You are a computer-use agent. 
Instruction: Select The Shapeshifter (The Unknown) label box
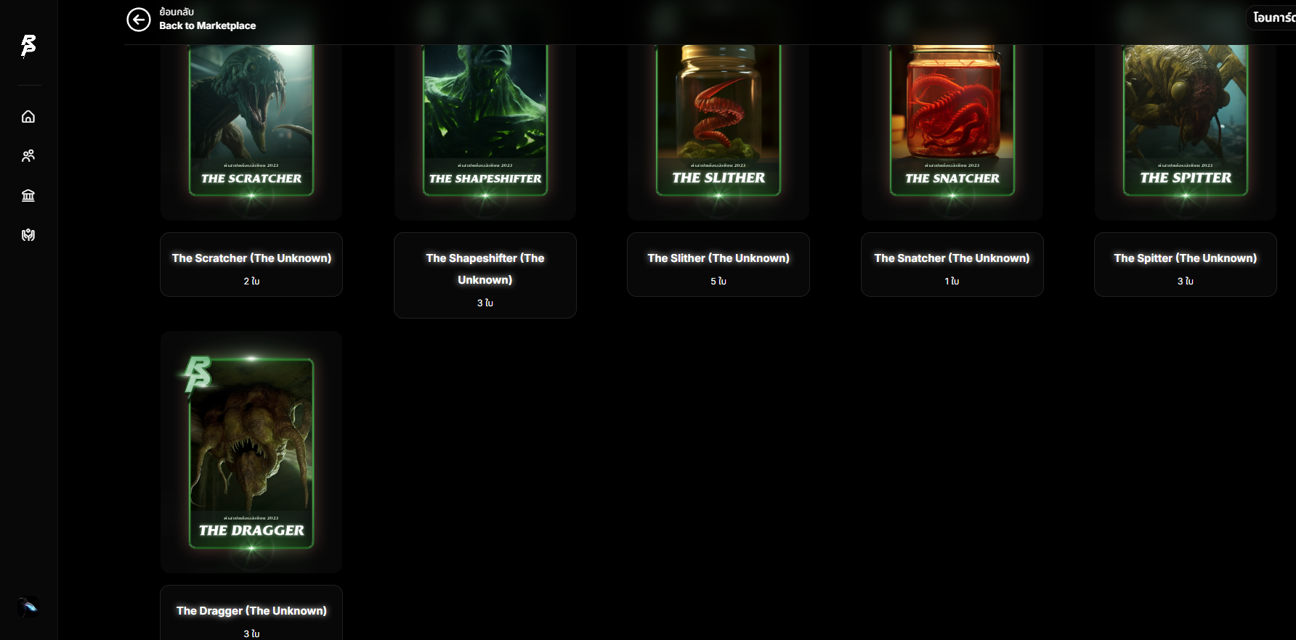click(485, 275)
